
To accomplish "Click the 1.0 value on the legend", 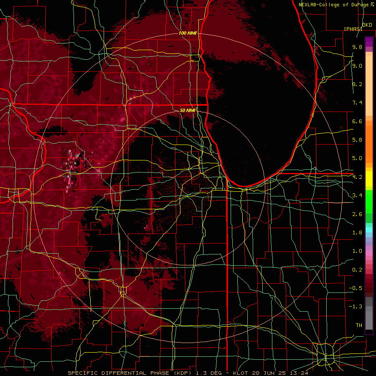I will click(357, 251).
